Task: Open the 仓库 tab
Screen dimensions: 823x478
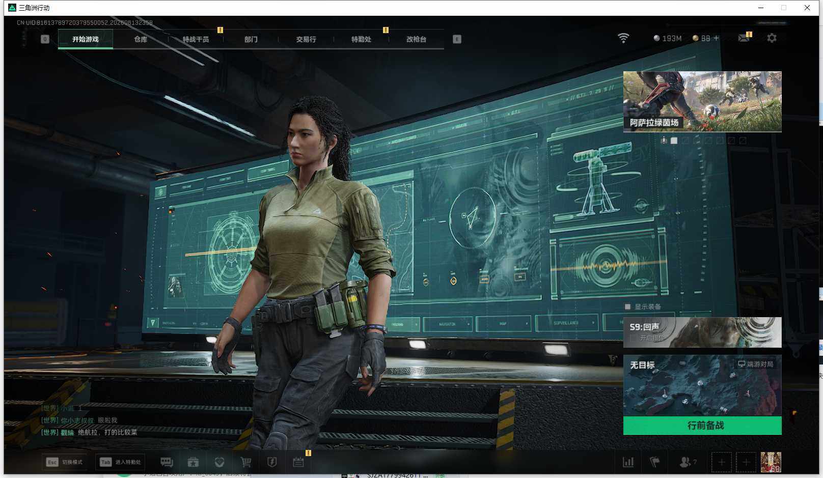Action: pyautogui.click(x=141, y=39)
